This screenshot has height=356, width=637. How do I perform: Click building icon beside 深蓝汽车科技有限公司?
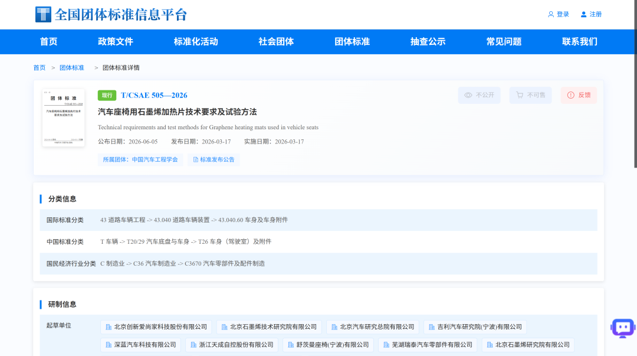[109, 345]
